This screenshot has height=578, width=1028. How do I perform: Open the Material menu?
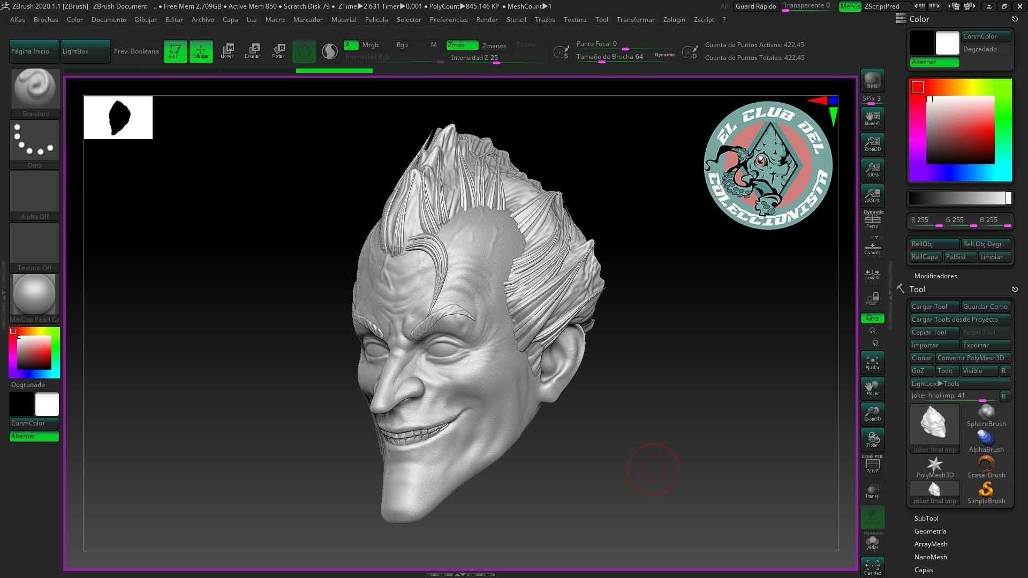[344, 19]
